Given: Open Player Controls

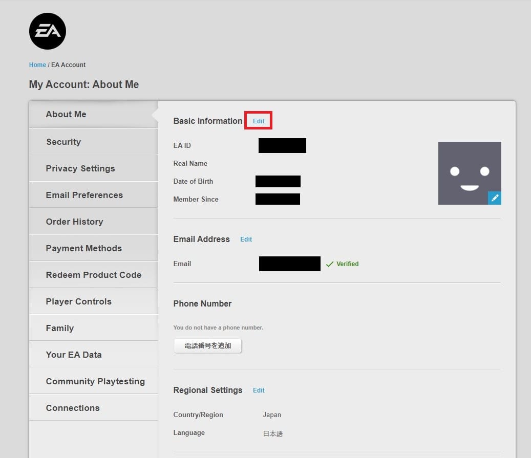Looking at the screenshot, I should [x=94, y=301].
